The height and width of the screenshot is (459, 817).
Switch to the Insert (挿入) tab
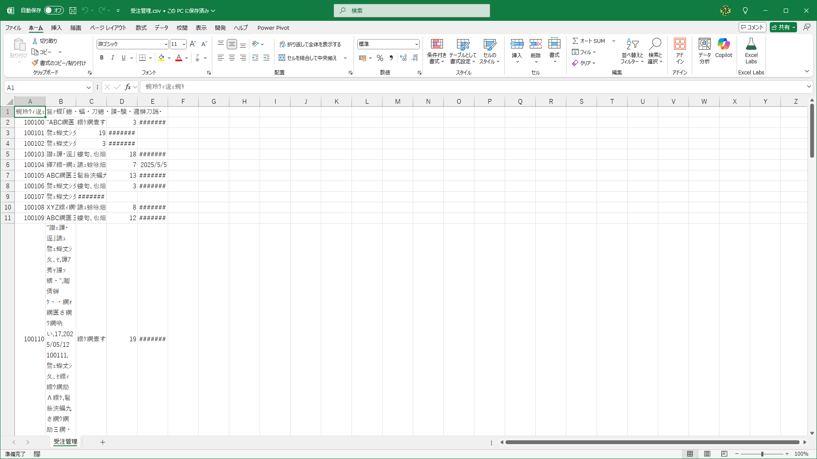click(56, 28)
